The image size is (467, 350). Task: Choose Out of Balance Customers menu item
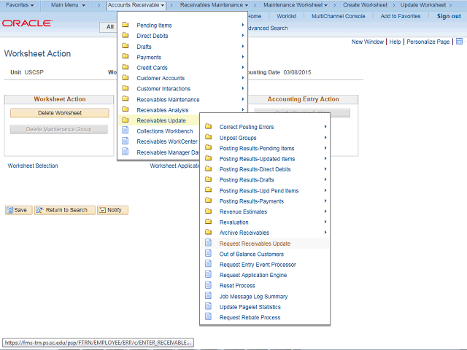pos(251,254)
